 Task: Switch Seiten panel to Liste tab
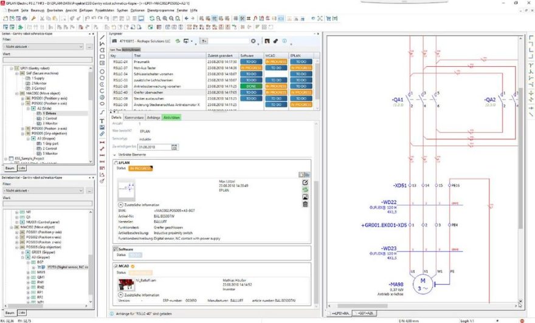tap(22, 168)
